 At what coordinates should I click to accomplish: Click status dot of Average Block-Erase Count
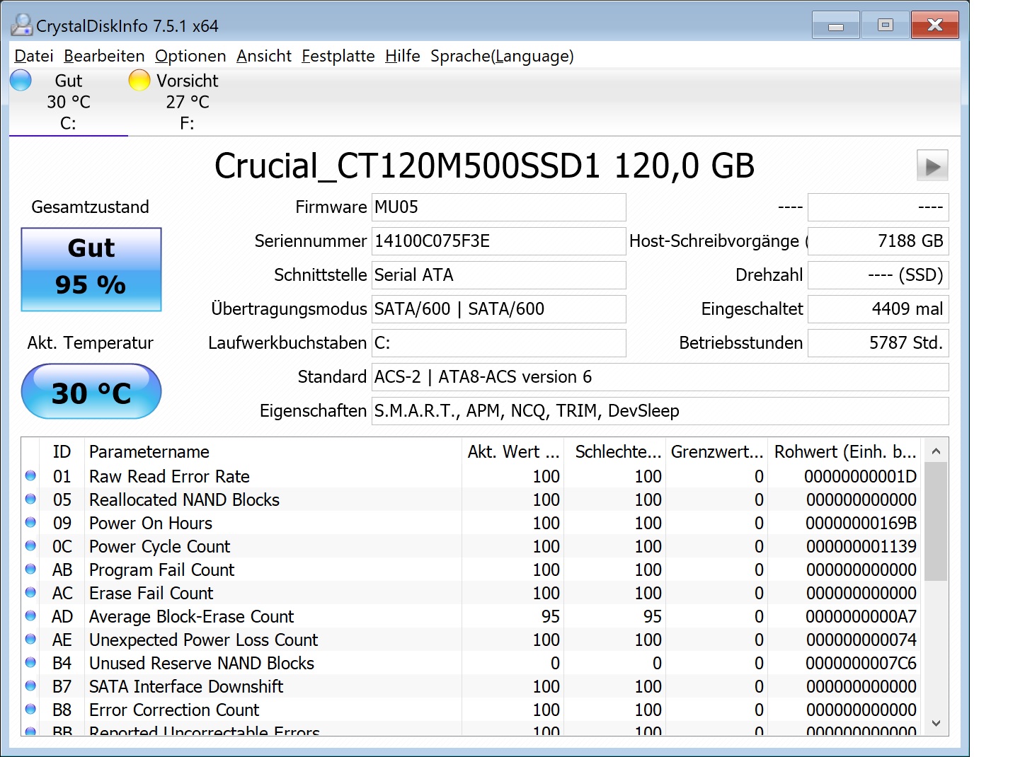pyautogui.click(x=30, y=616)
